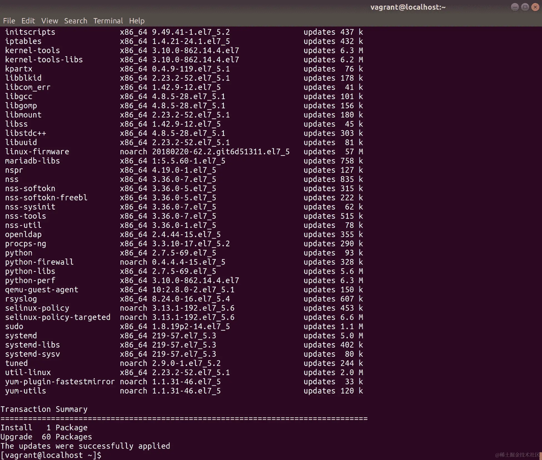Viewport: 542px width, 460px height.
Task: Click the kernel-tools package row
Action: pos(33,50)
